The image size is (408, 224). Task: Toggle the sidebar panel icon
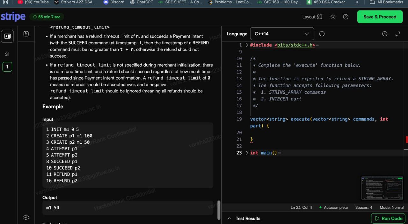click(7, 36)
